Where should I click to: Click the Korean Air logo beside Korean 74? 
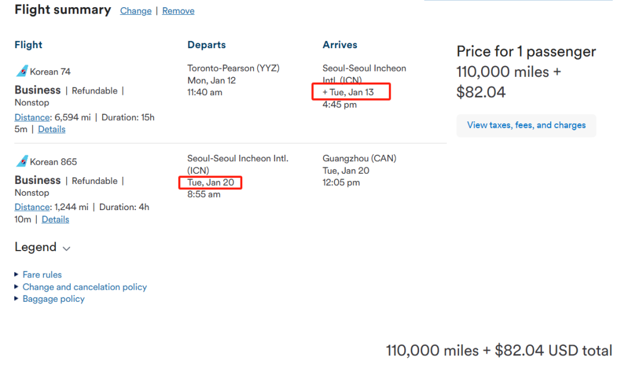tap(21, 71)
